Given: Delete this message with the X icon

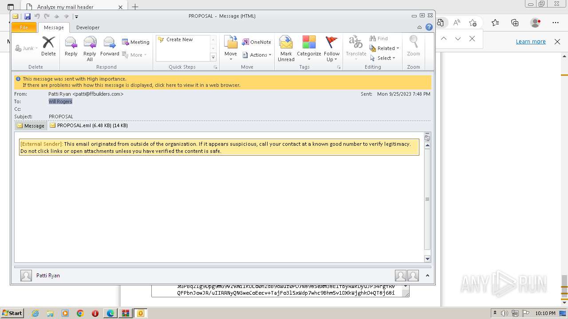Looking at the screenshot, I should point(48,47).
